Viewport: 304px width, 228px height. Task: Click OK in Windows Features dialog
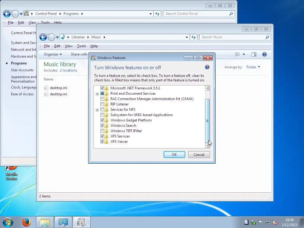pyautogui.click(x=174, y=154)
